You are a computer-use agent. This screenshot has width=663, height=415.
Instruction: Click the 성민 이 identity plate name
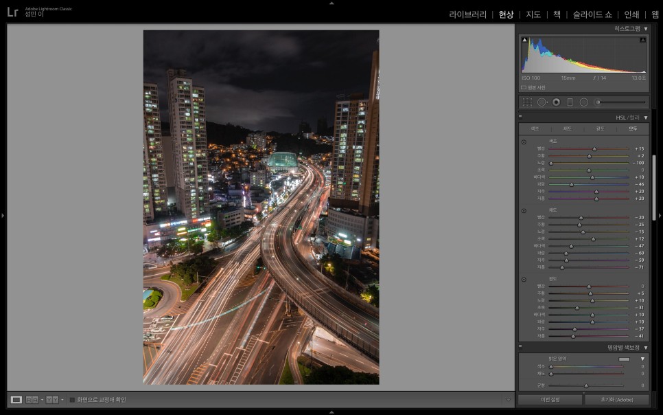34,14
